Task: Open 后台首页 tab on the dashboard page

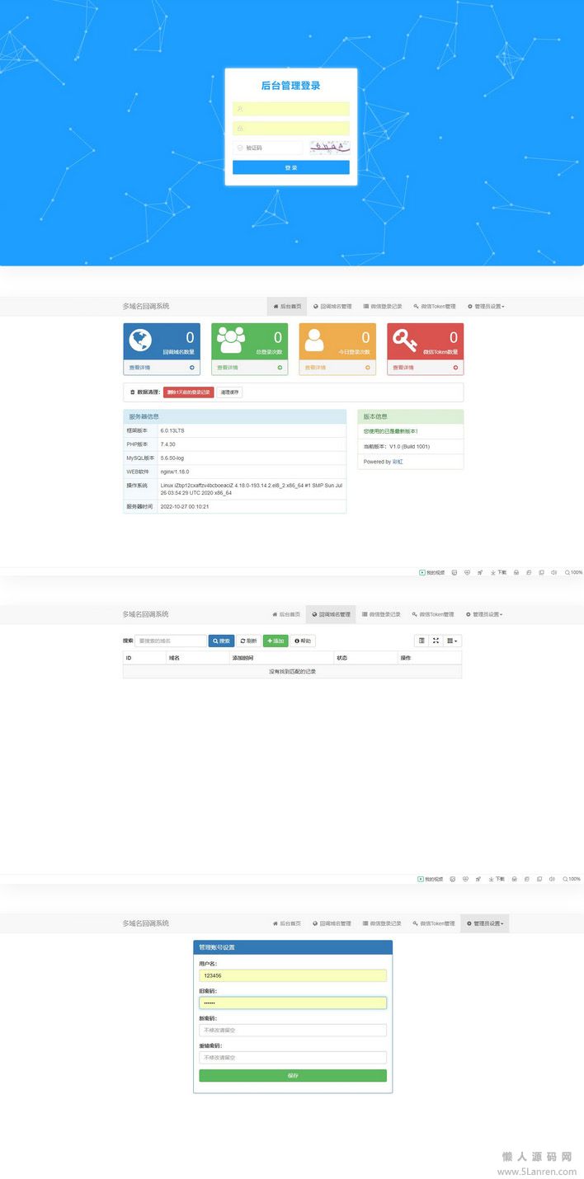Action: pyautogui.click(x=286, y=306)
